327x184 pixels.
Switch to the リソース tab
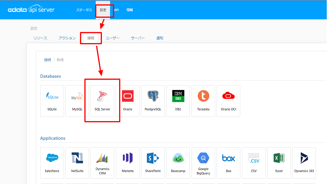click(40, 38)
